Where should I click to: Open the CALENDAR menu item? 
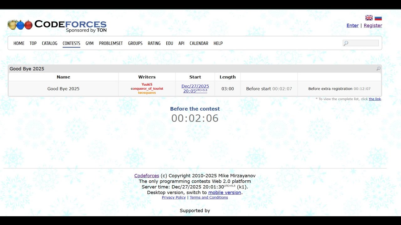coord(199,43)
